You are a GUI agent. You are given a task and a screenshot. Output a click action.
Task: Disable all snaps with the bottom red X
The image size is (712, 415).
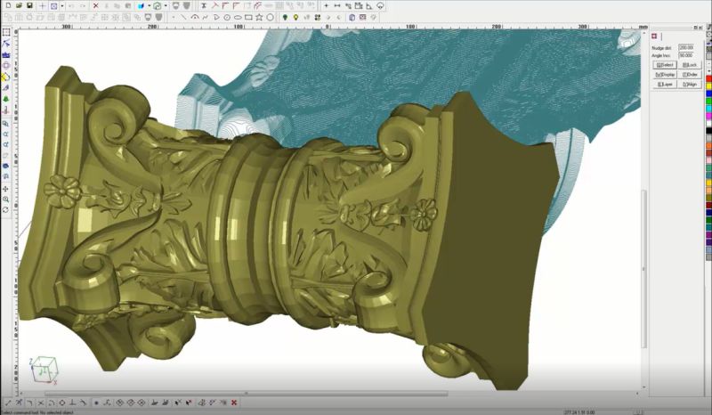pos(233,403)
